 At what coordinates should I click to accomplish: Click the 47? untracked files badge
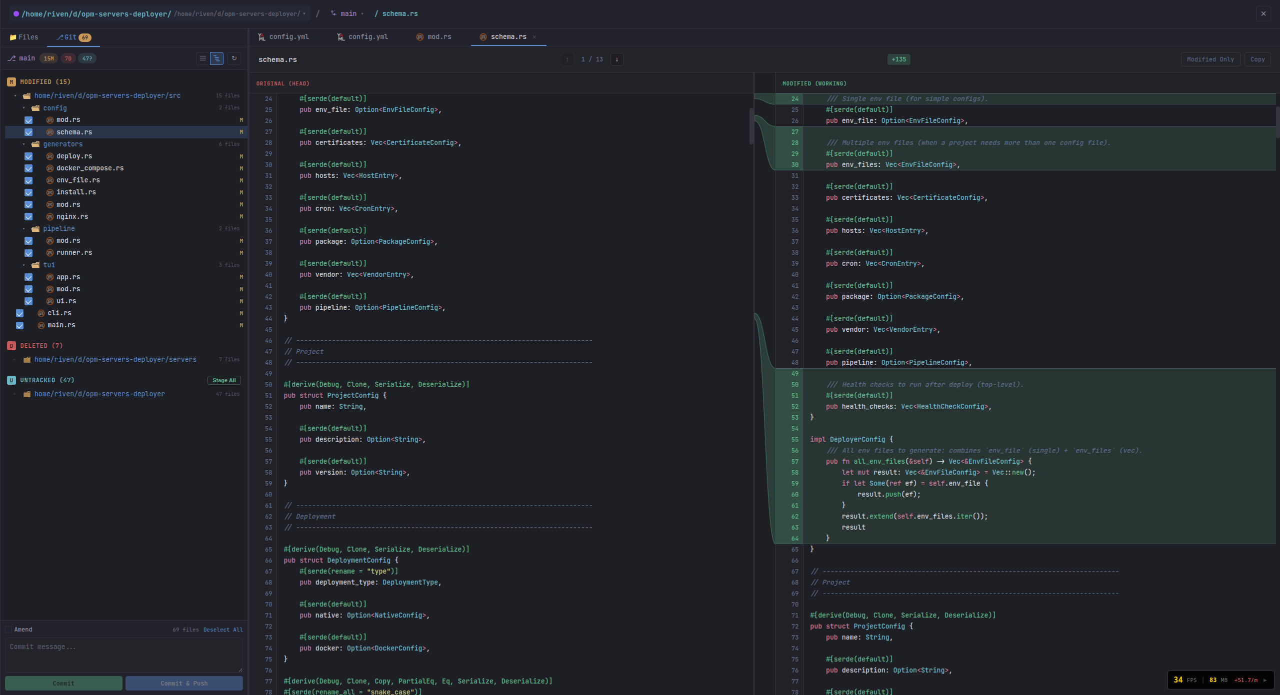[87, 58]
